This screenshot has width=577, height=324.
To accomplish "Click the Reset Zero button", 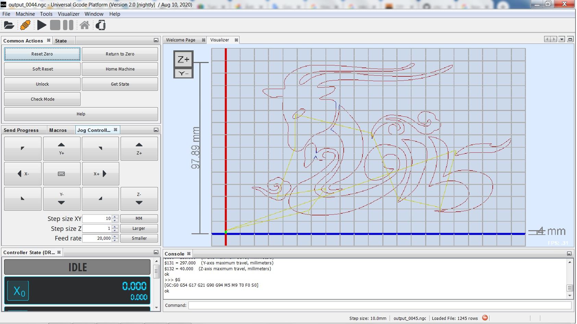I will click(x=42, y=54).
